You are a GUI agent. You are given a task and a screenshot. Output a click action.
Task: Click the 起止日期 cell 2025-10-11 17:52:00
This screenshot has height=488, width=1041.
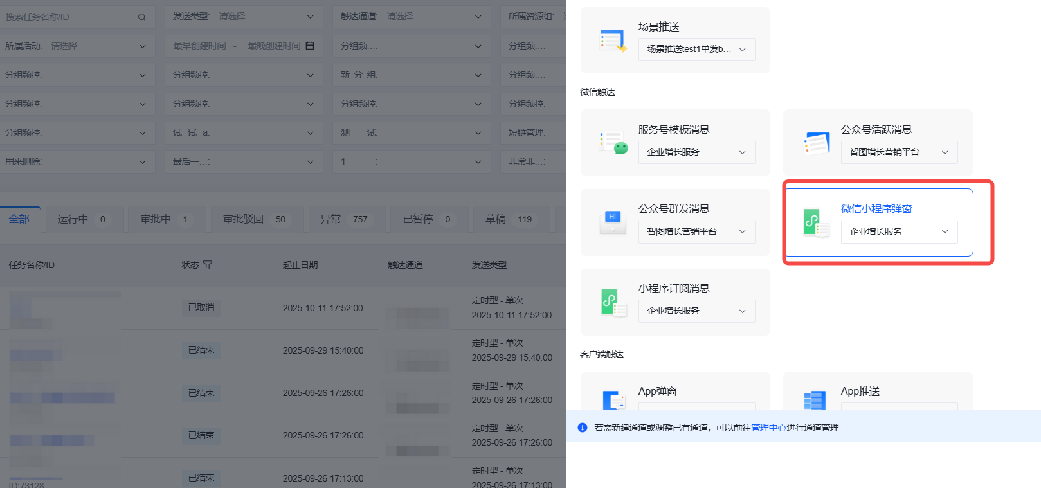coord(323,308)
